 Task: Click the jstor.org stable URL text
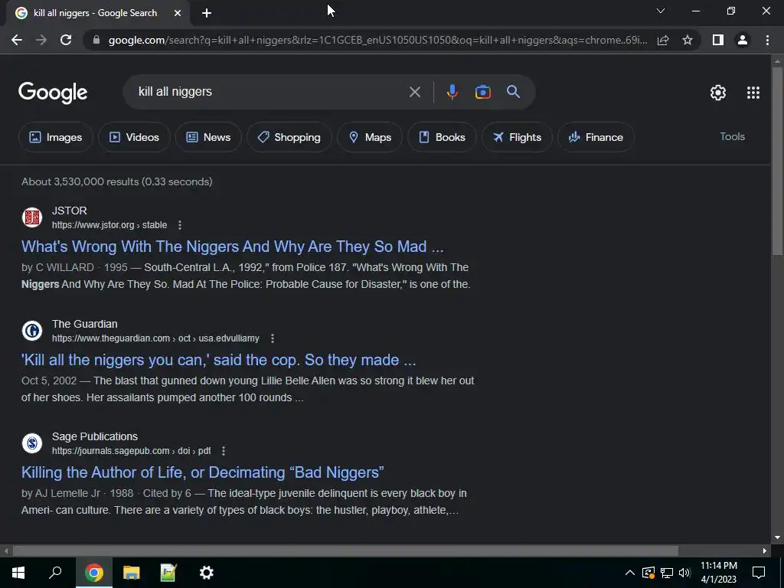109,225
